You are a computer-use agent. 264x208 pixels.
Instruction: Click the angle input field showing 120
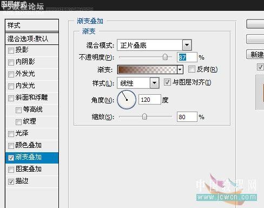point(149,100)
